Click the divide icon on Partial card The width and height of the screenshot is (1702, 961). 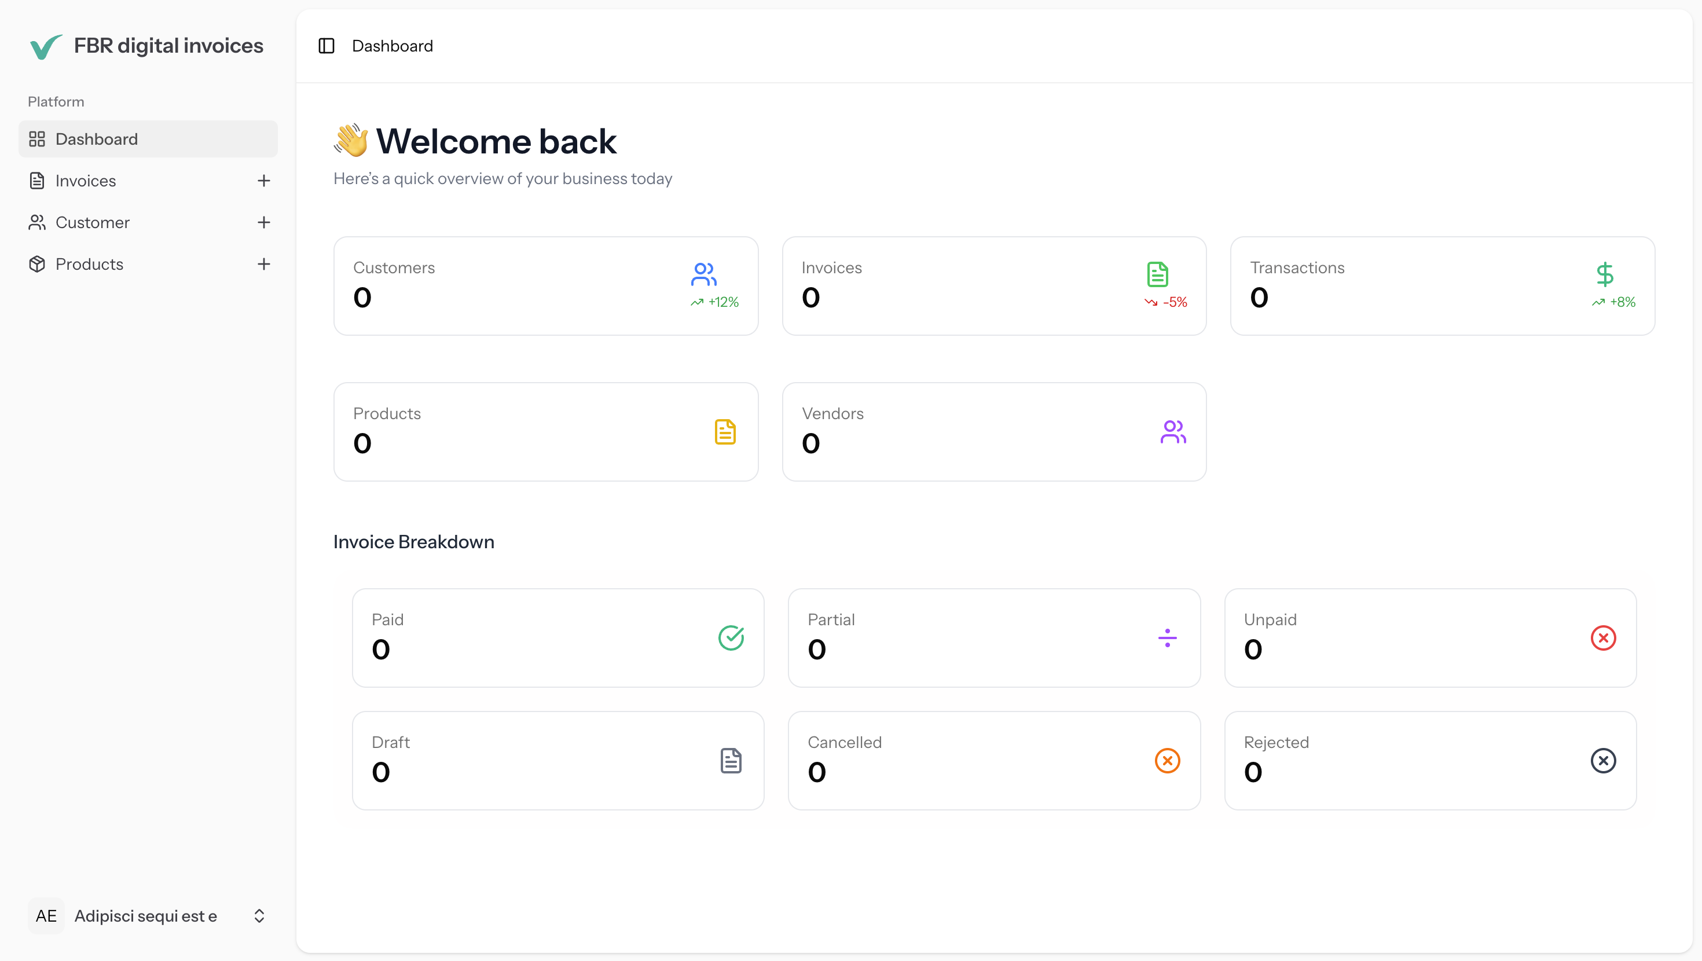coord(1167,638)
